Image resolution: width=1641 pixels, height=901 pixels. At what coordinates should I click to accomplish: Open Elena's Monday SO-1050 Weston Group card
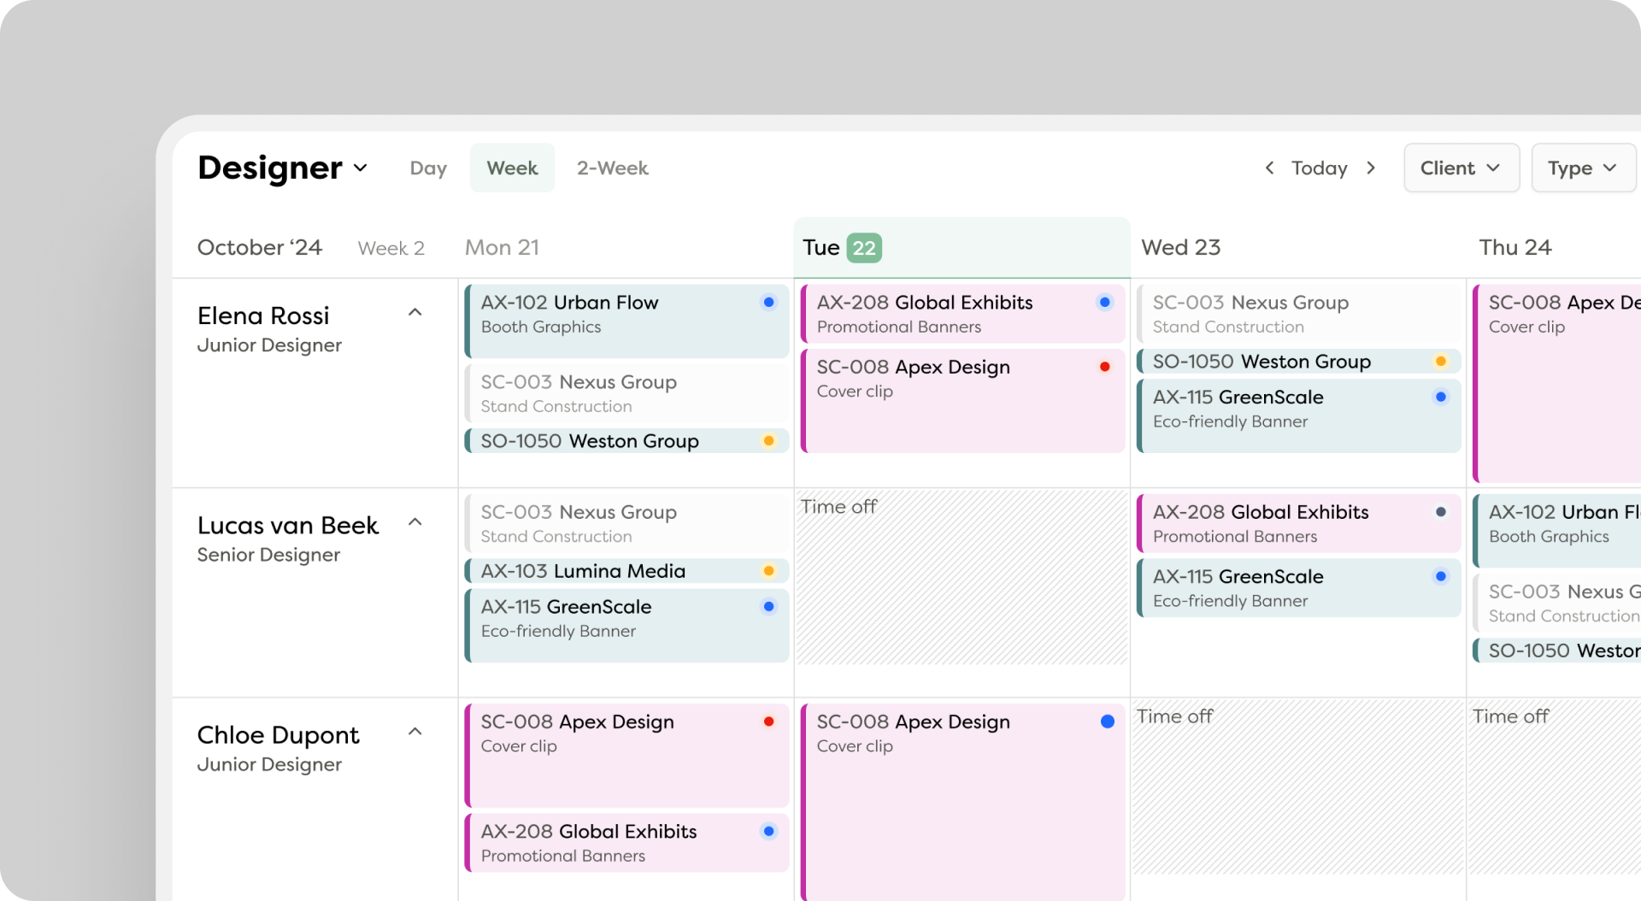point(626,441)
